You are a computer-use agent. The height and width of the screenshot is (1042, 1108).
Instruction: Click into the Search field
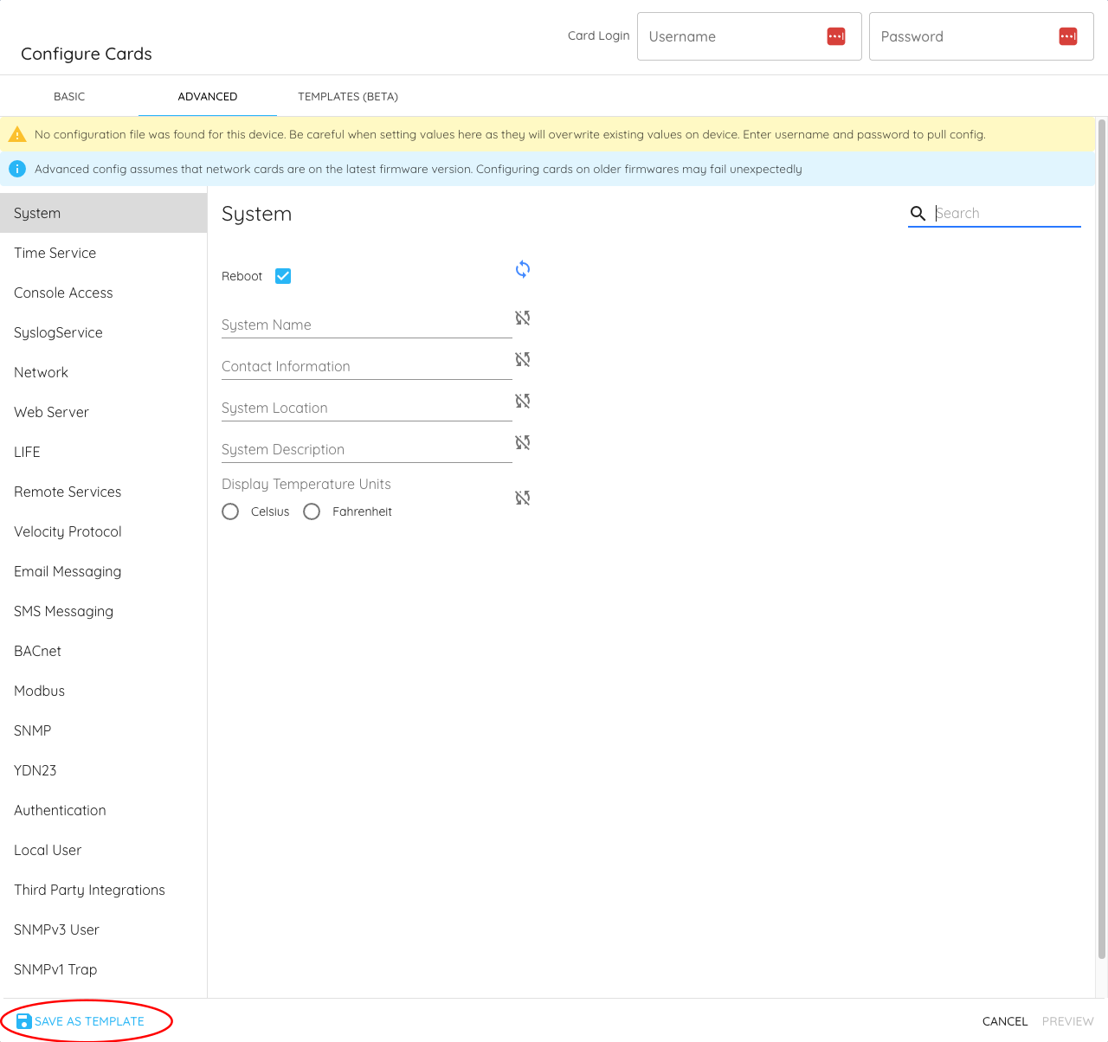1007,213
